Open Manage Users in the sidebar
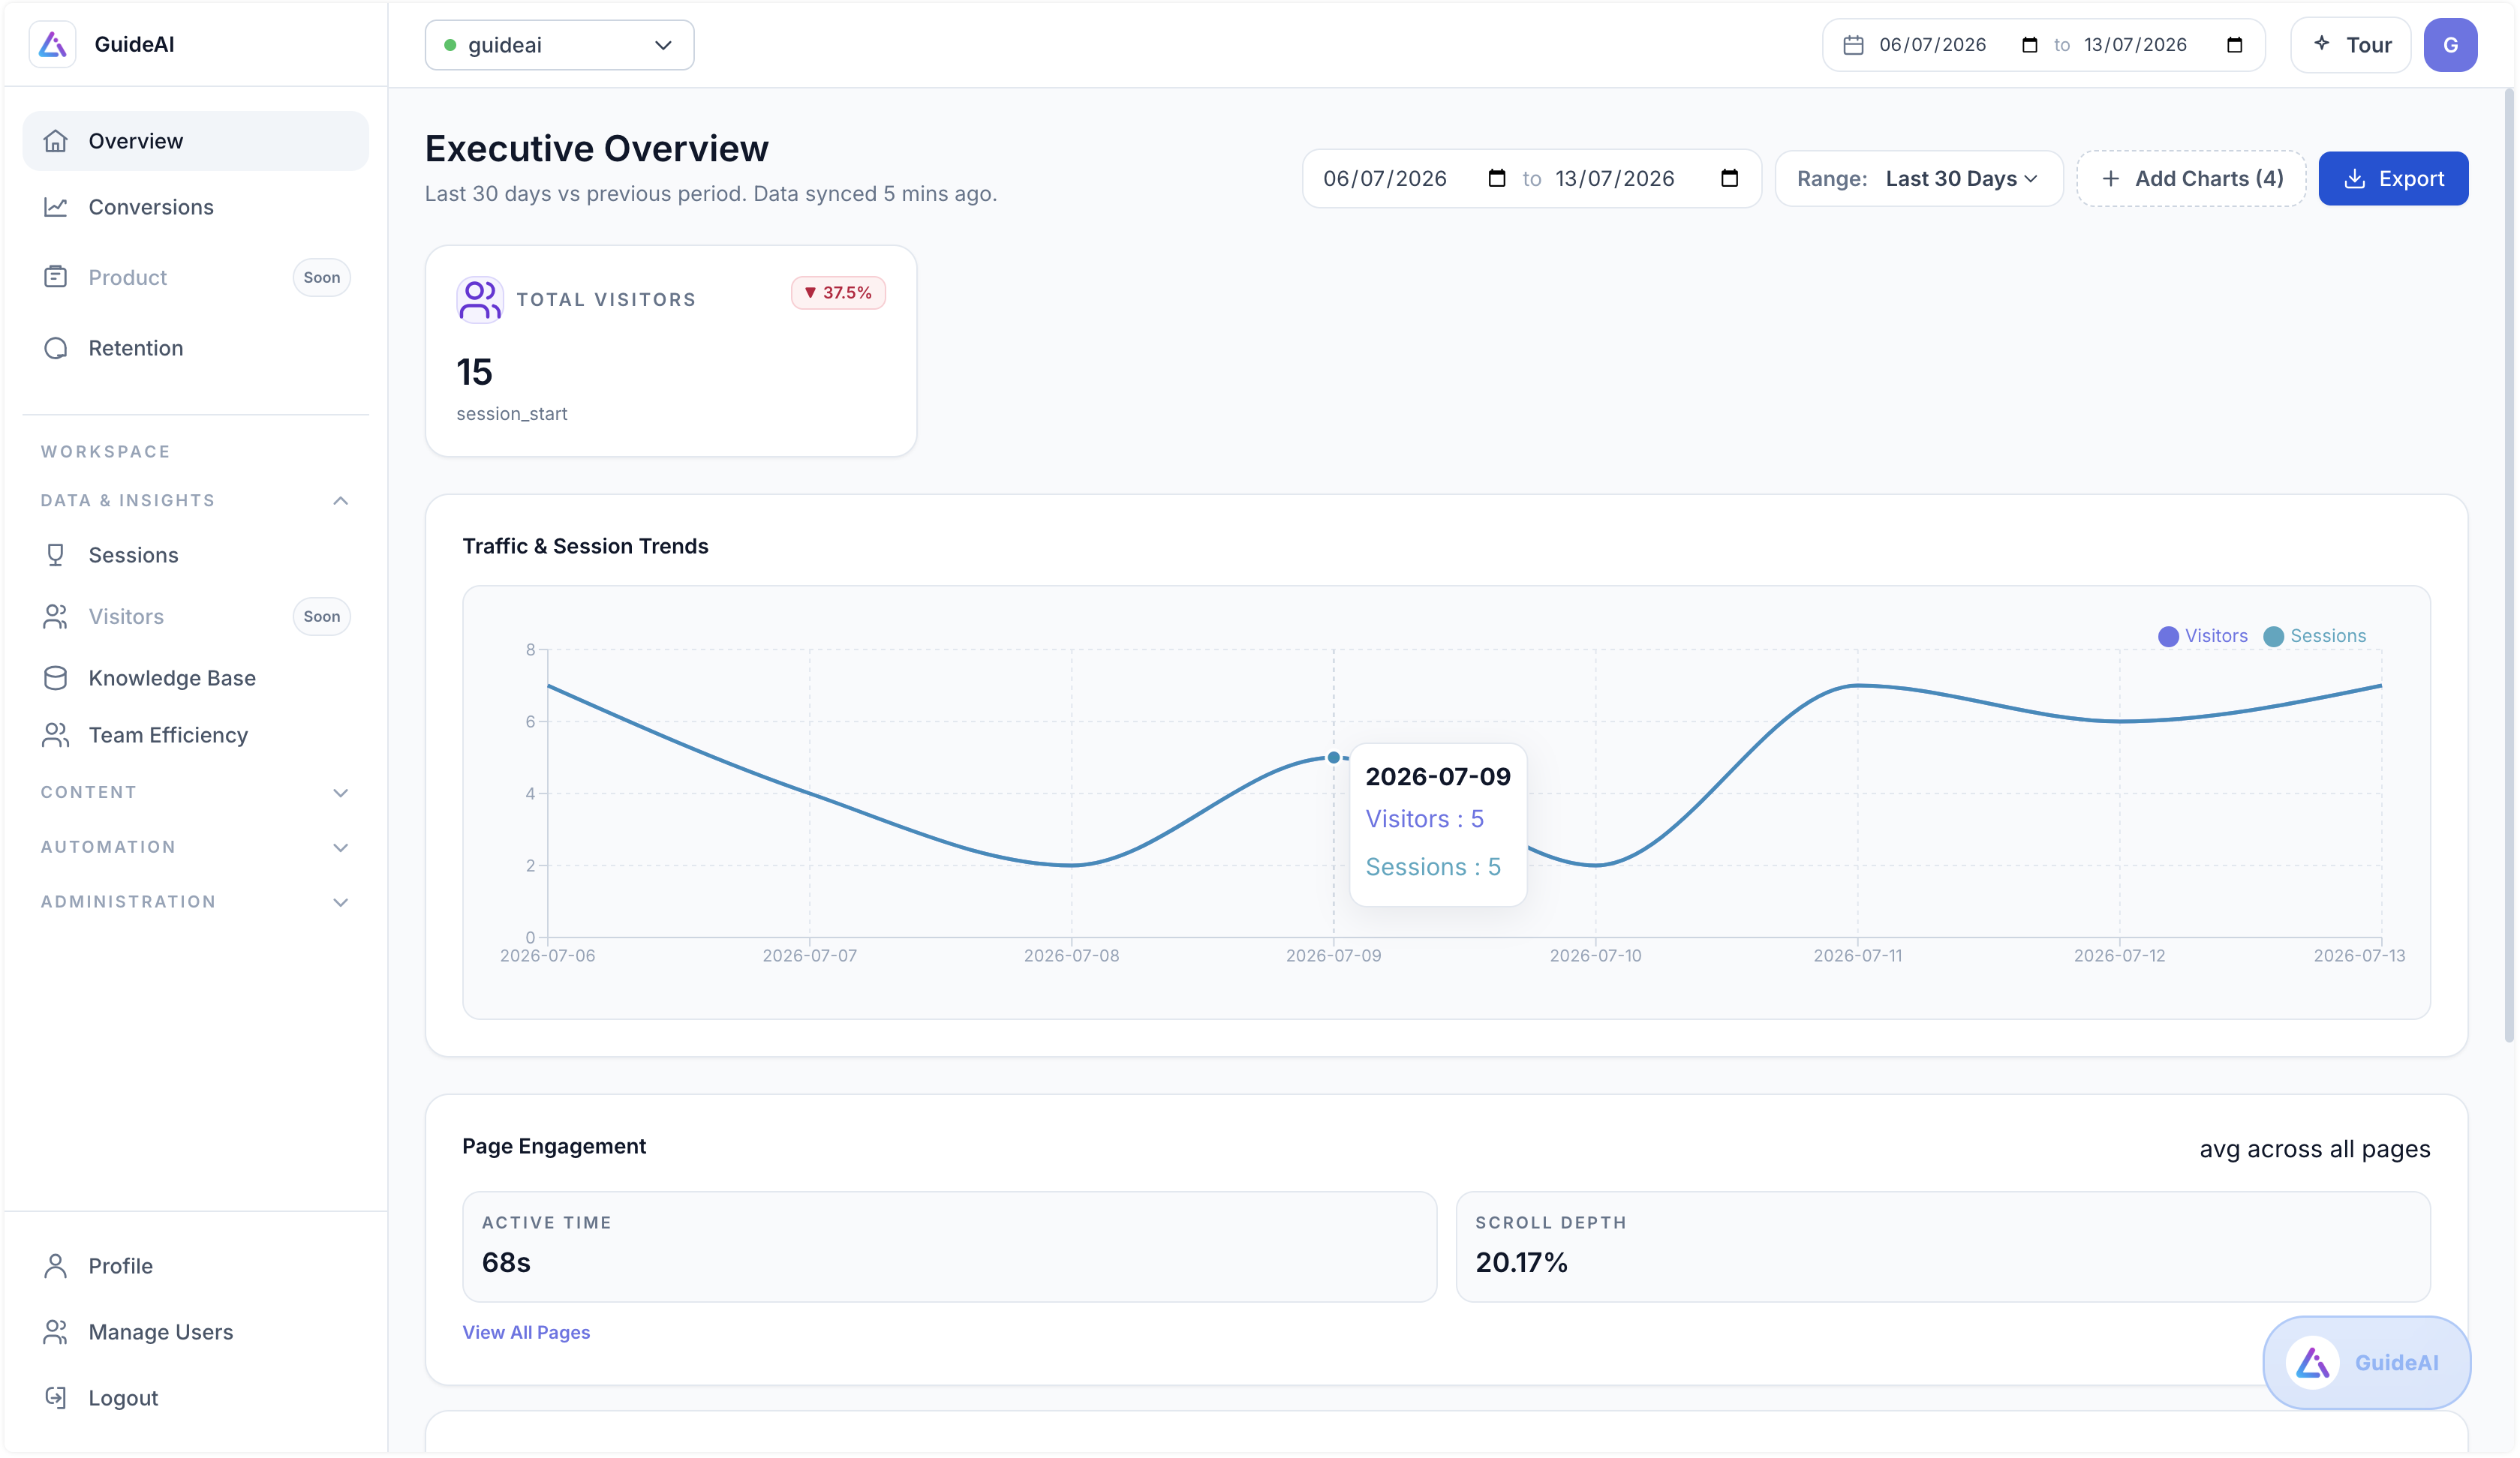The image size is (2520, 1458). click(195, 1332)
